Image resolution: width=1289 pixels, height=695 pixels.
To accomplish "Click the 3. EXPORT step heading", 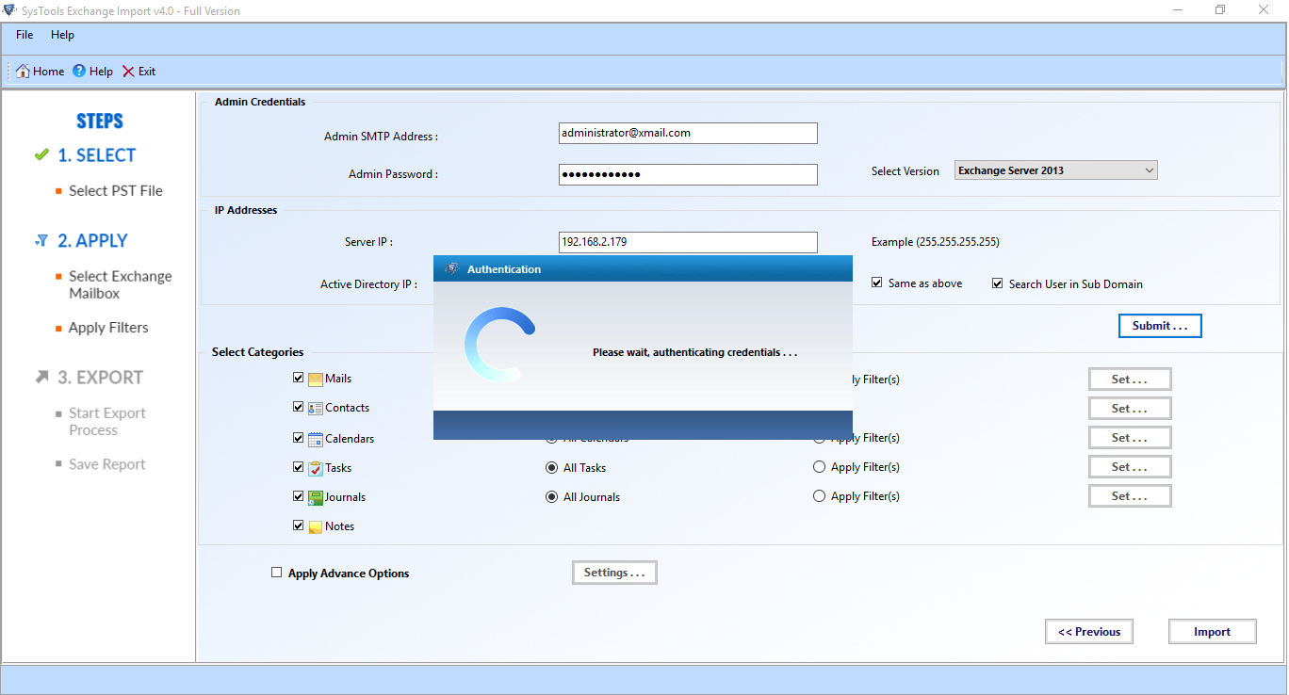I will (x=101, y=378).
